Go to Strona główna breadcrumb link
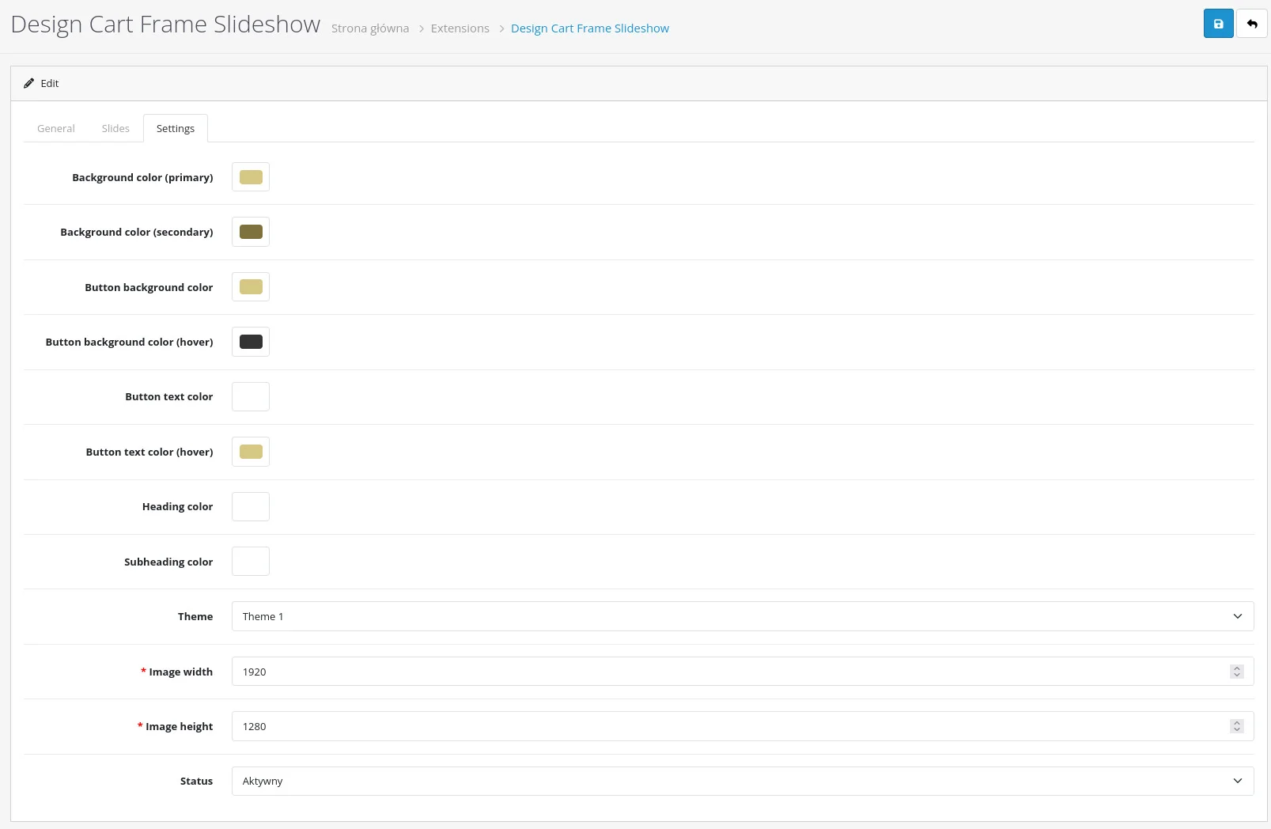Viewport: 1271px width, 829px height. pyautogui.click(x=370, y=28)
